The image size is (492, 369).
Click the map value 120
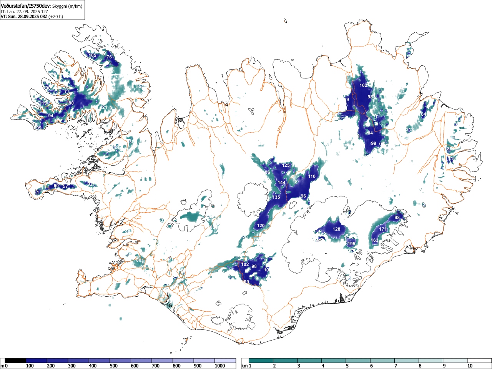pyautogui.click(x=261, y=226)
